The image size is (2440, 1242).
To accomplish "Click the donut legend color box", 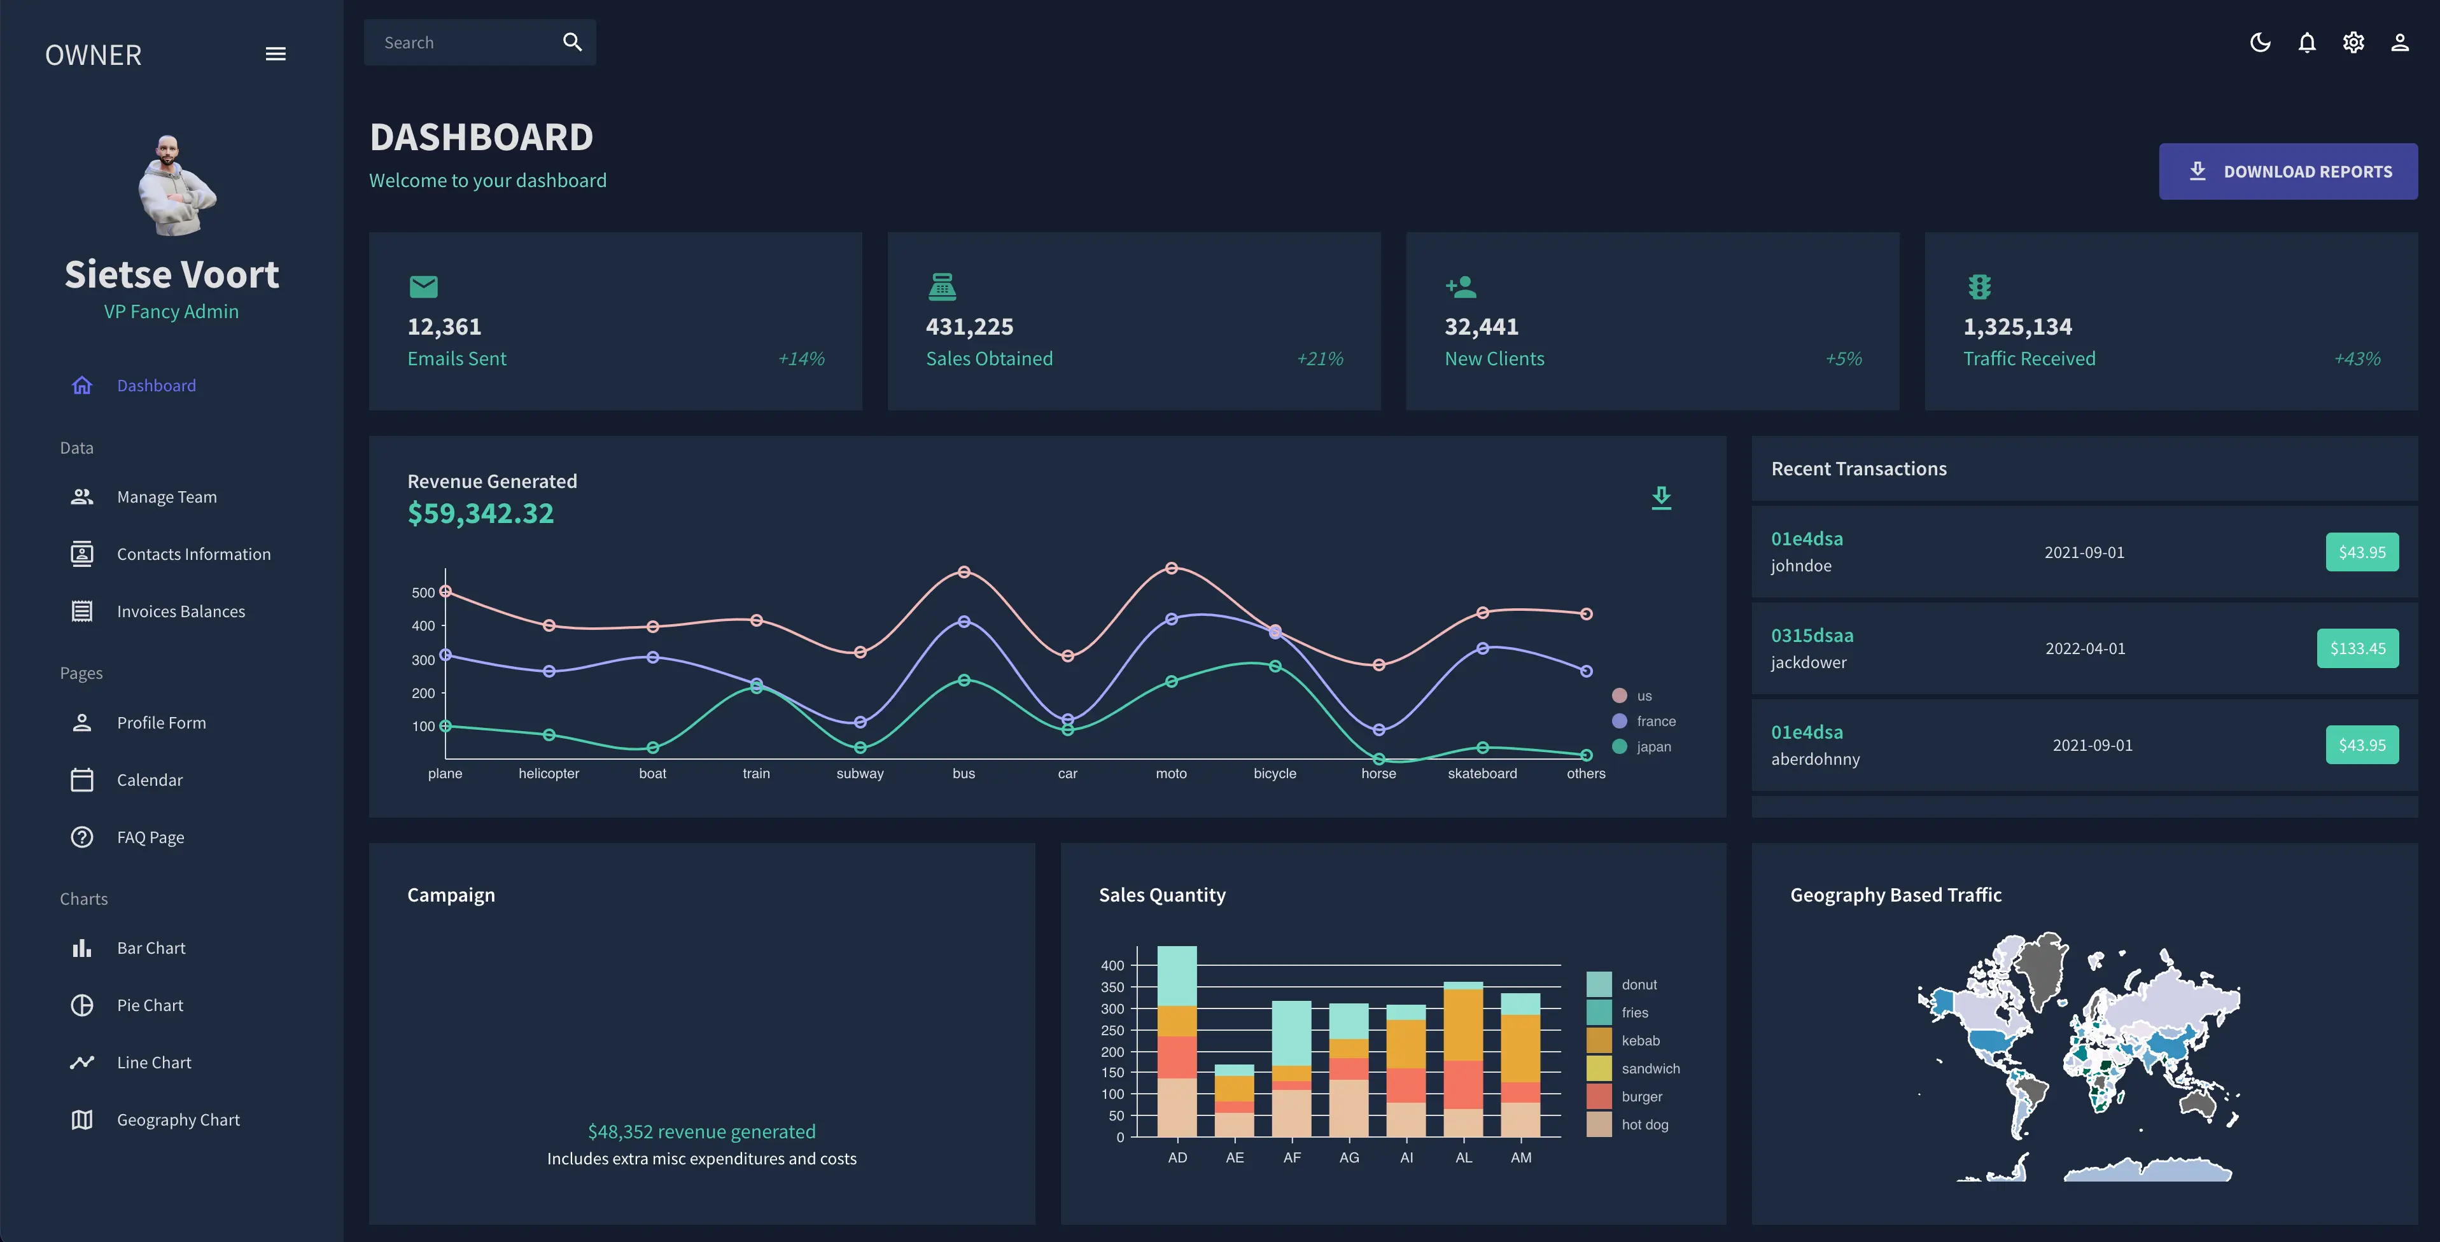I will click(1599, 984).
